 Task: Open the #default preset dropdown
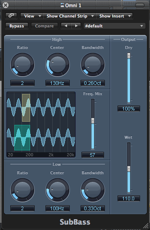tap(114, 26)
